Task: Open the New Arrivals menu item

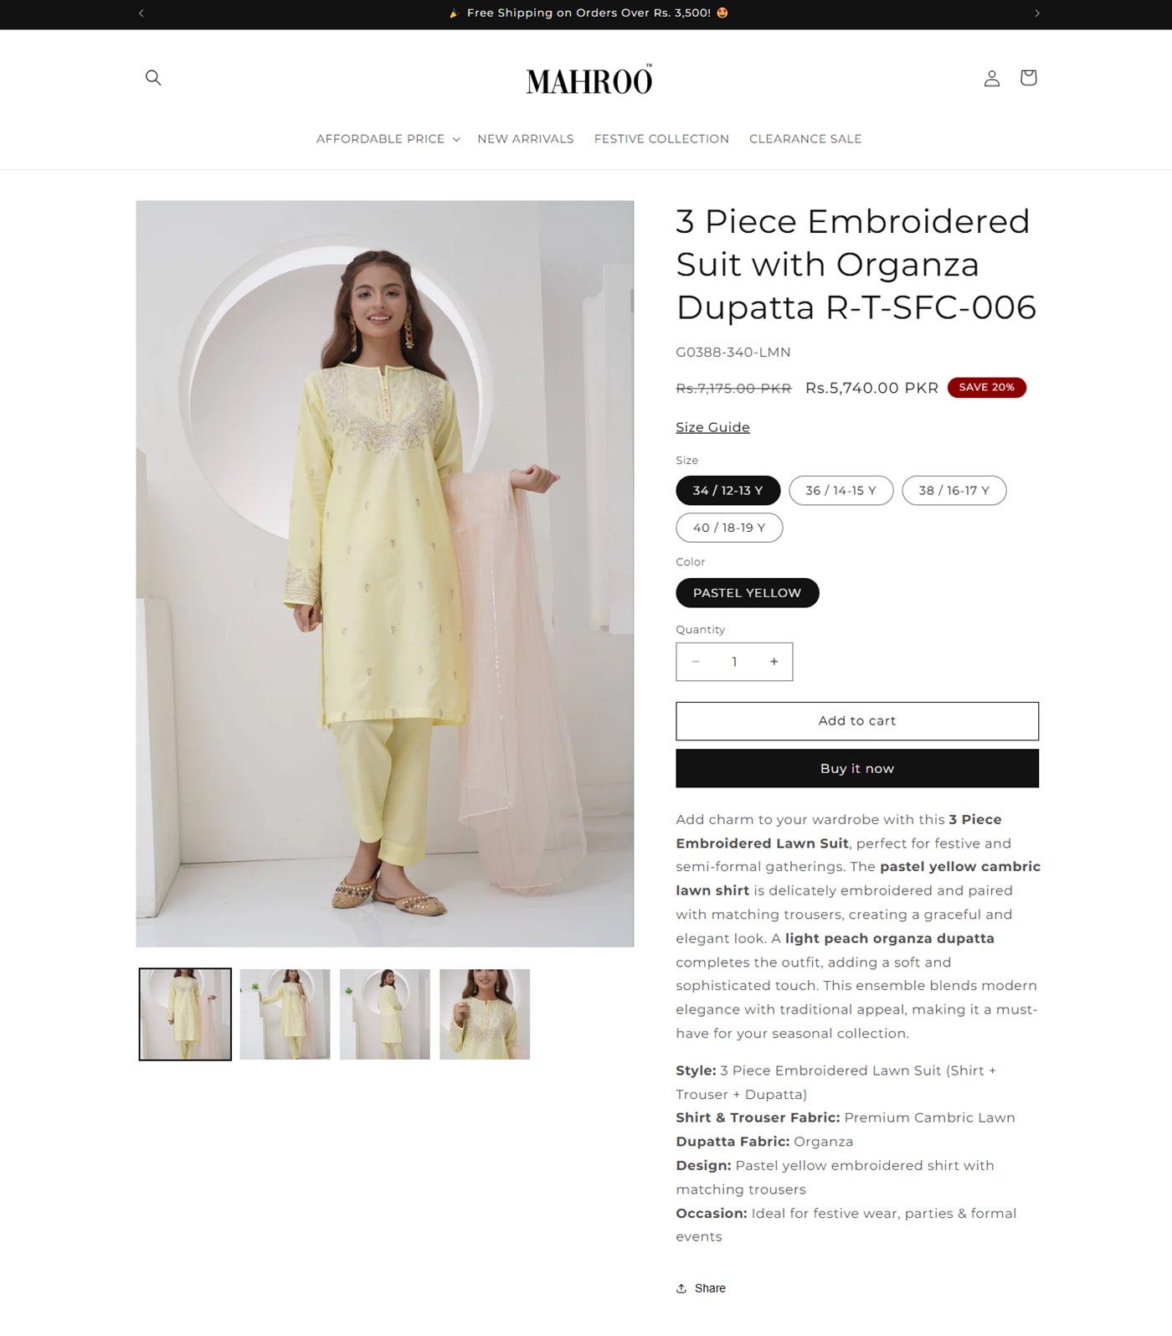Action: point(526,139)
